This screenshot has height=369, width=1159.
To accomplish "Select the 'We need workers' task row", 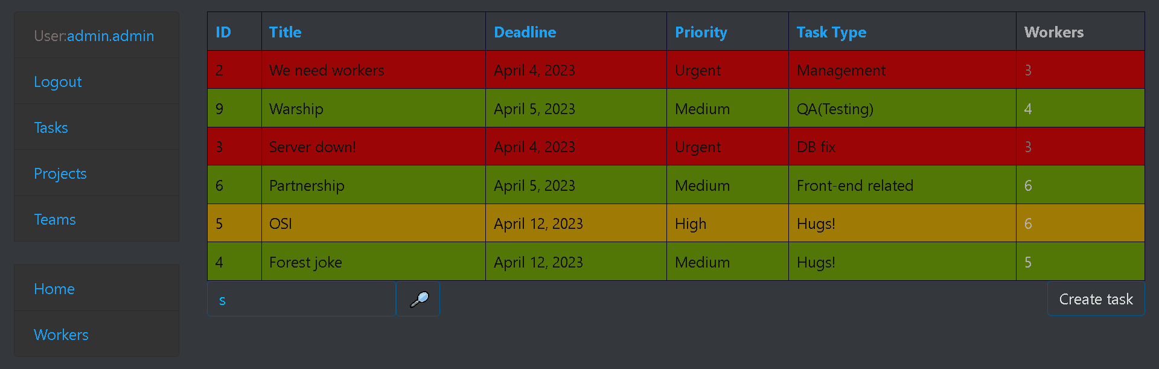I will (326, 69).
